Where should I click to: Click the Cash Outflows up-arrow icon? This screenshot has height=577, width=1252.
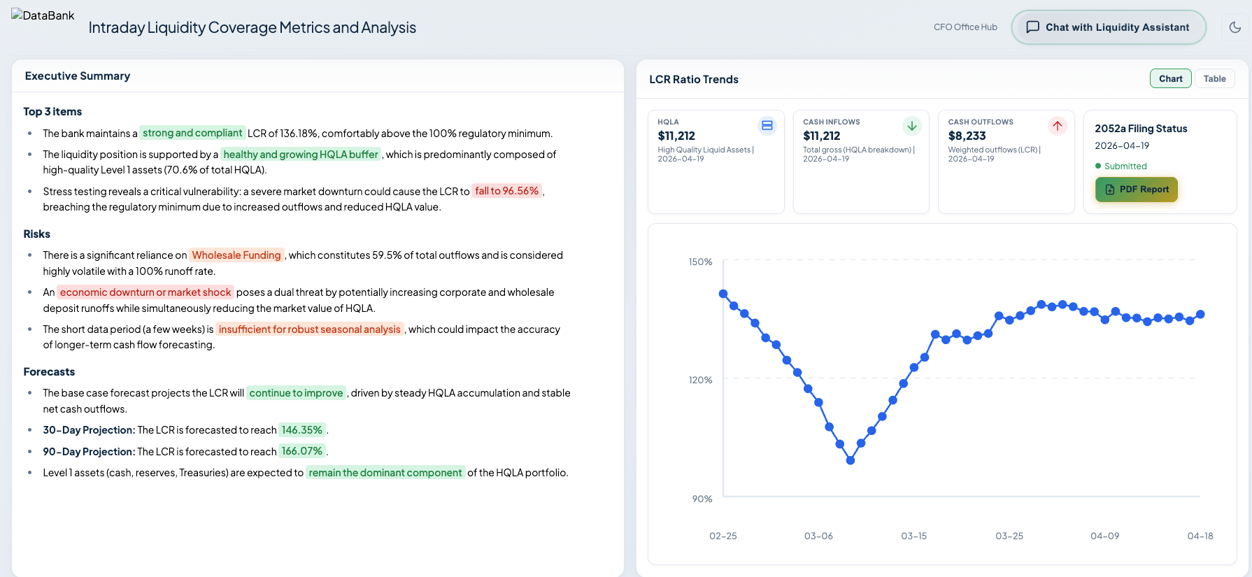point(1057,126)
